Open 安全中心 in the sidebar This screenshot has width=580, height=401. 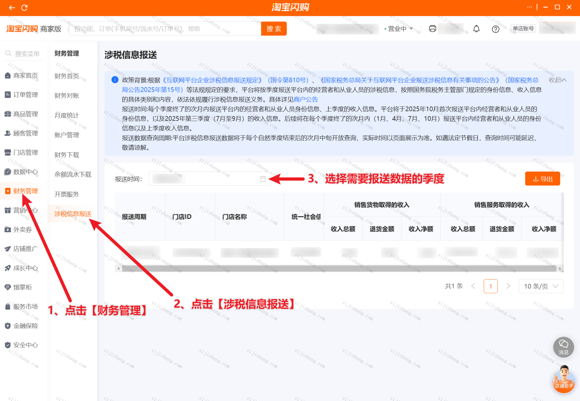pyautogui.click(x=21, y=345)
